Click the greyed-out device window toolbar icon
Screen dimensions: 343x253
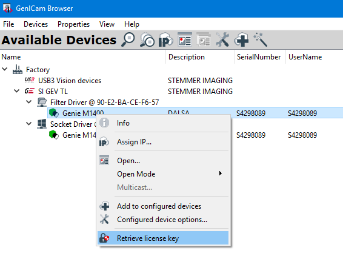[204, 39]
